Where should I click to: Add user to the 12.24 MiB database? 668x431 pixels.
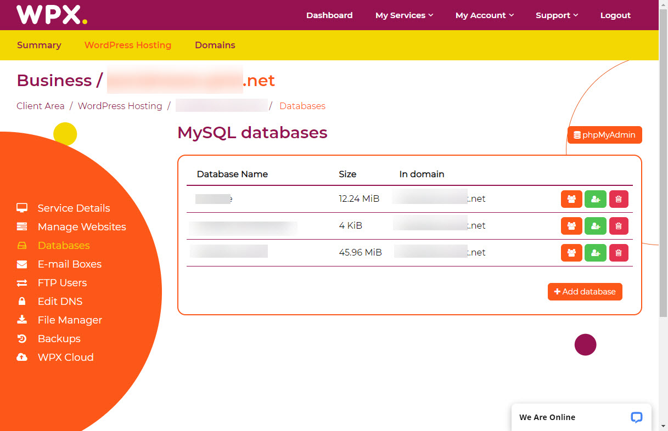point(596,199)
